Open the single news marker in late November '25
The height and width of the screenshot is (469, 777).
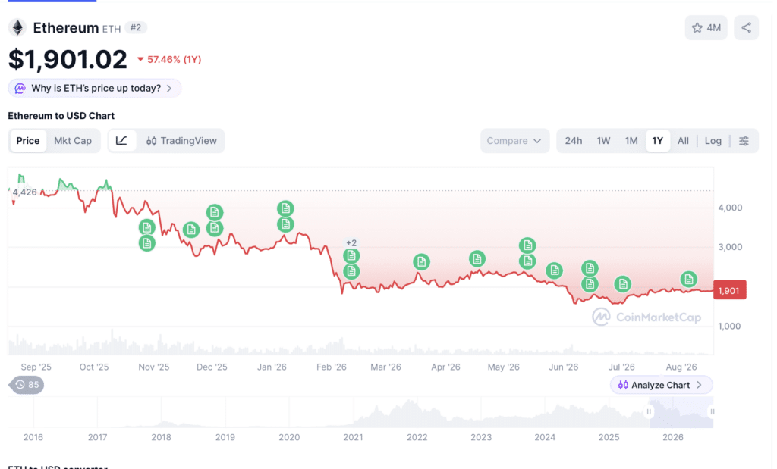click(x=190, y=230)
